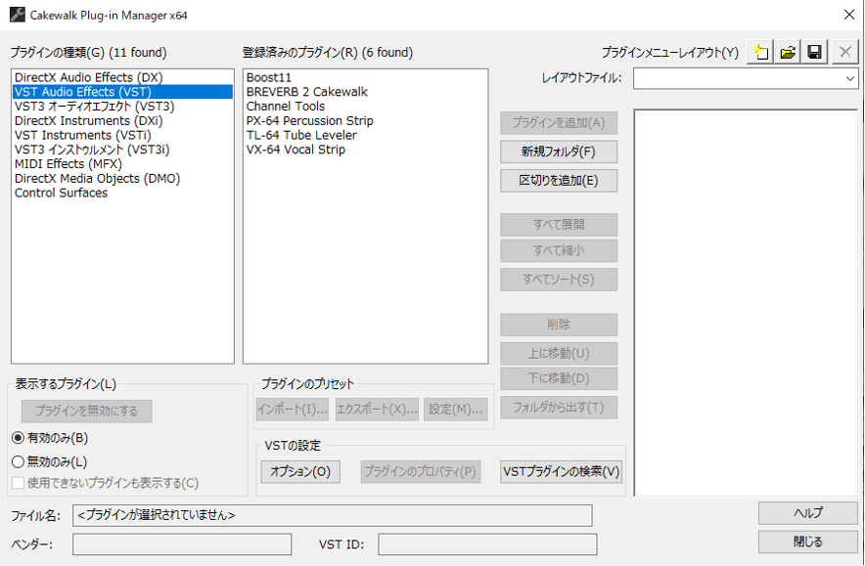Click the new layout icon
Image resolution: width=865 pixels, height=566 pixels.
tap(760, 53)
